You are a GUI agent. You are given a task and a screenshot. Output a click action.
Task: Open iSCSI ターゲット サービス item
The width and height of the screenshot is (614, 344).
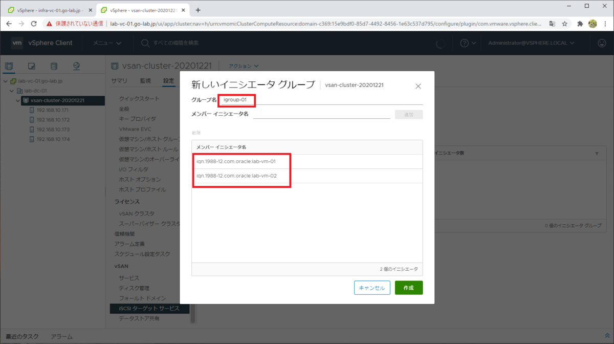[149, 309]
